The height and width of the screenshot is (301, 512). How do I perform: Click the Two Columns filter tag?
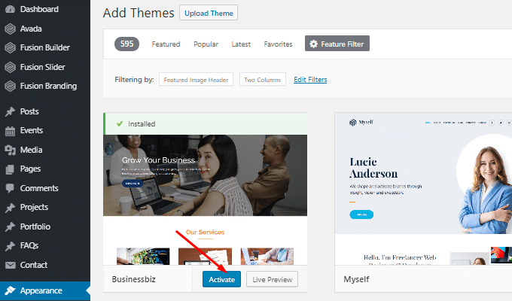click(263, 80)
